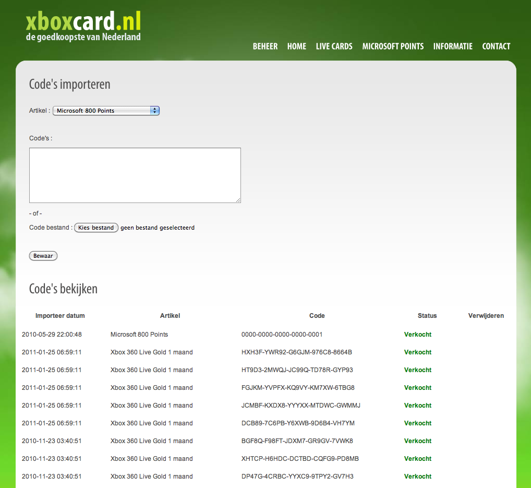The width and height of the screenshot is (531, 488).
Task: Open the Artikel dropdown showing Microsoft 800 Points
Action: point(106,111)
